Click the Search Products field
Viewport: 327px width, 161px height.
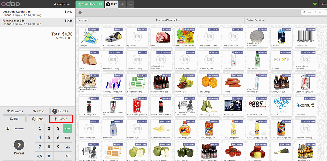[x=315, y=12]
